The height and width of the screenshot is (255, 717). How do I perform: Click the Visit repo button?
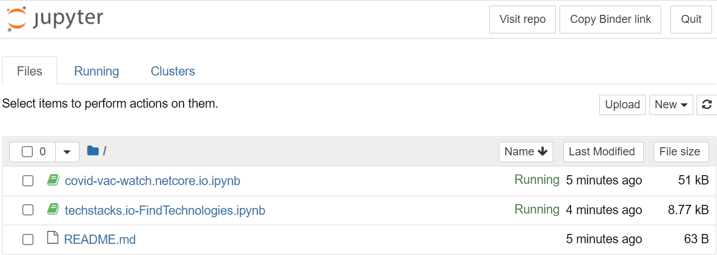point(522,20)
